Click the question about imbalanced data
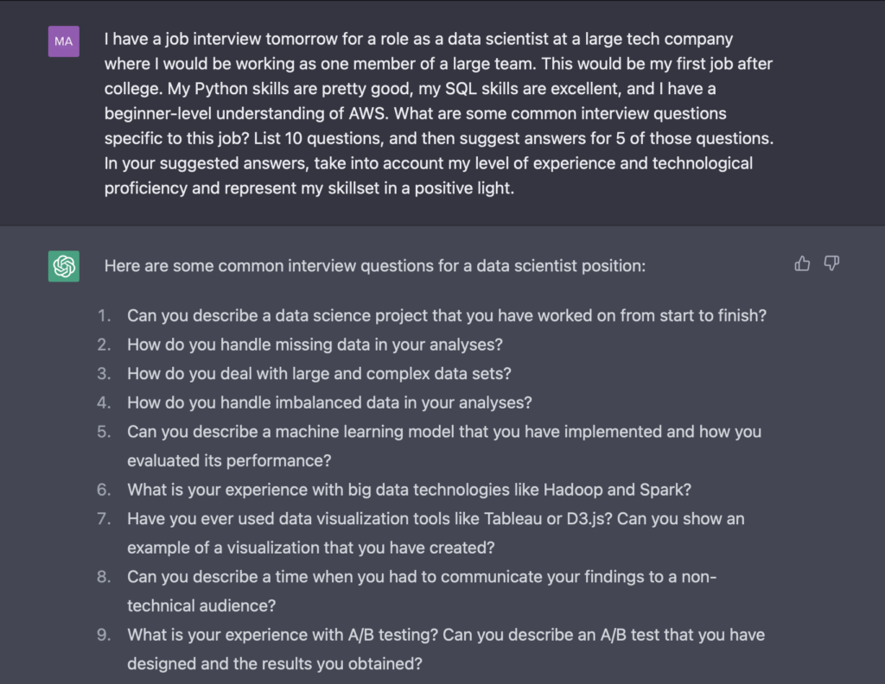Image resolution: width=885 pixels, height=684 pixels. click(328, 402)
